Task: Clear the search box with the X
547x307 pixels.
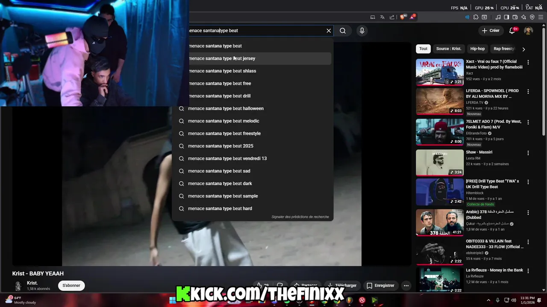Action: pyautogui.click(x=329, y=31)
